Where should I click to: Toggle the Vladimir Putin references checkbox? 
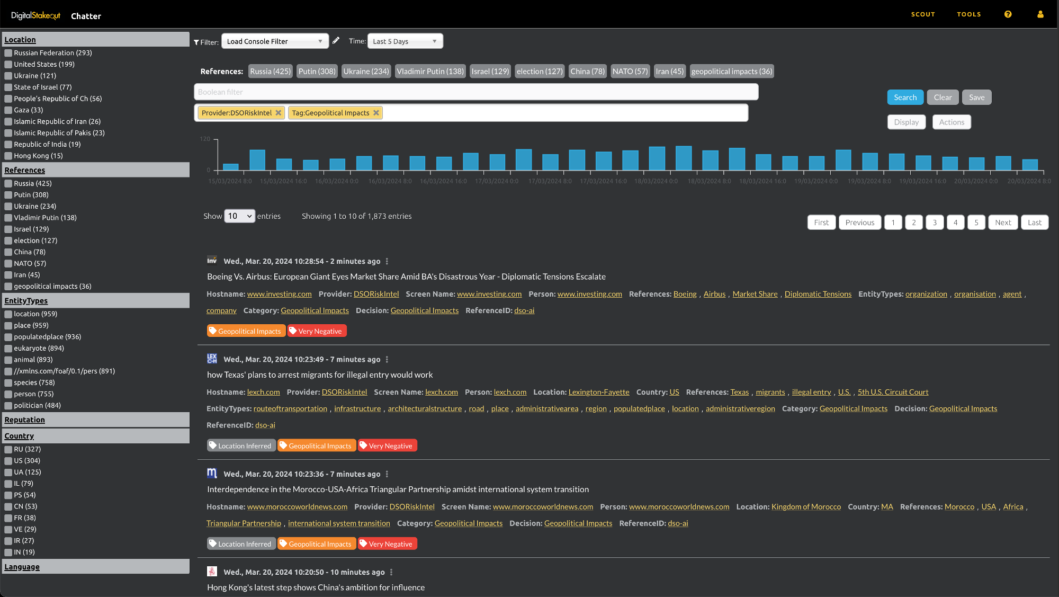coord(8,218)
